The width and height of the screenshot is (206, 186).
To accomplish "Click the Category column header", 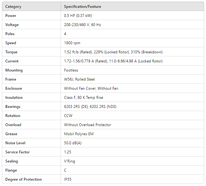I will point(13,7).
